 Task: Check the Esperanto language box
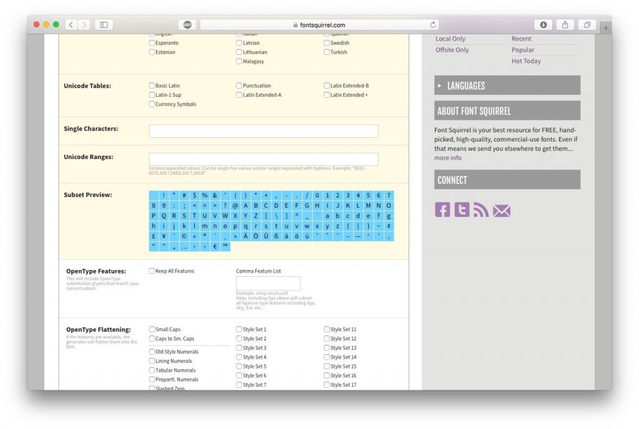152,43
